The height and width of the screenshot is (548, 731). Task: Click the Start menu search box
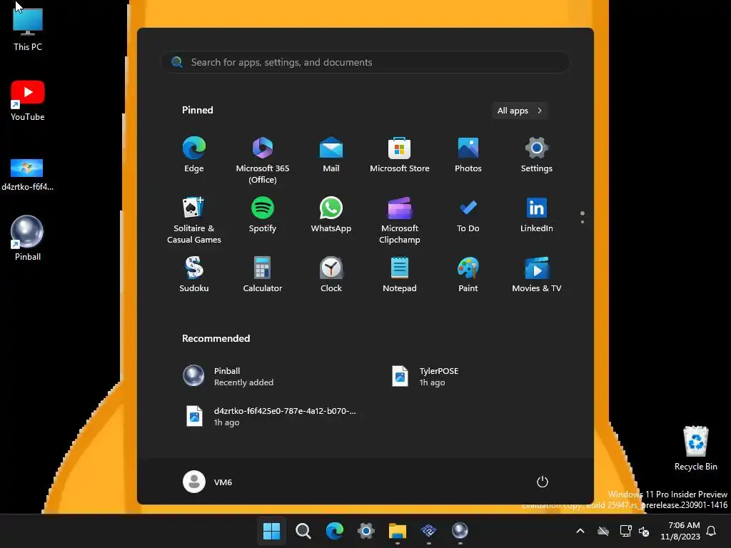coord(365,62)
